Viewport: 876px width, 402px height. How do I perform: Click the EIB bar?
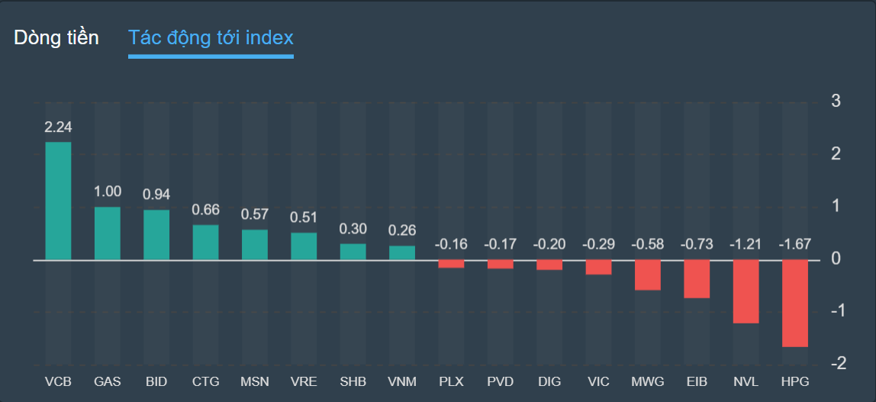697,279
